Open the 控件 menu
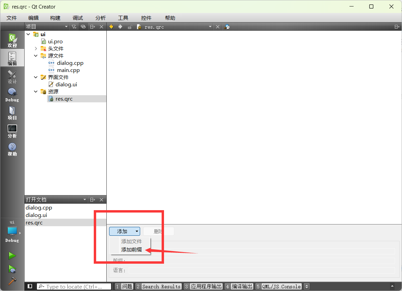Viewport: 402px width, 291px height. 146,18
